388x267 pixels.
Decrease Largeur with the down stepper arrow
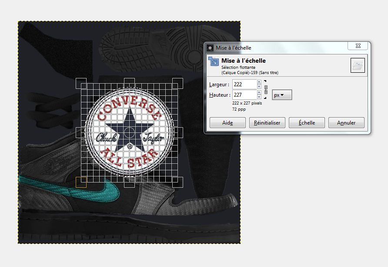pyautogui.click(x=259, y=86)
